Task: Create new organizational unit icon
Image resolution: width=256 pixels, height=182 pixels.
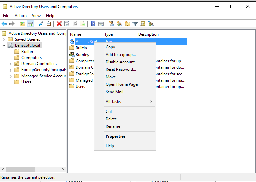Action: (127, 24)
